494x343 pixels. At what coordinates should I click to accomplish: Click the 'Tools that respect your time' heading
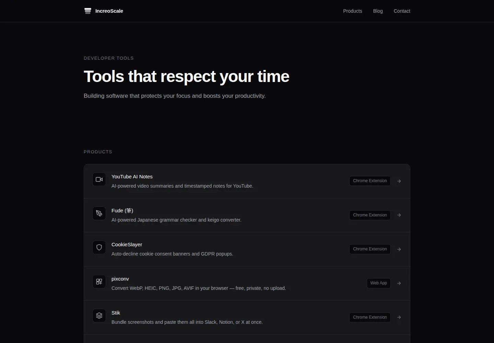click(187, 76)
